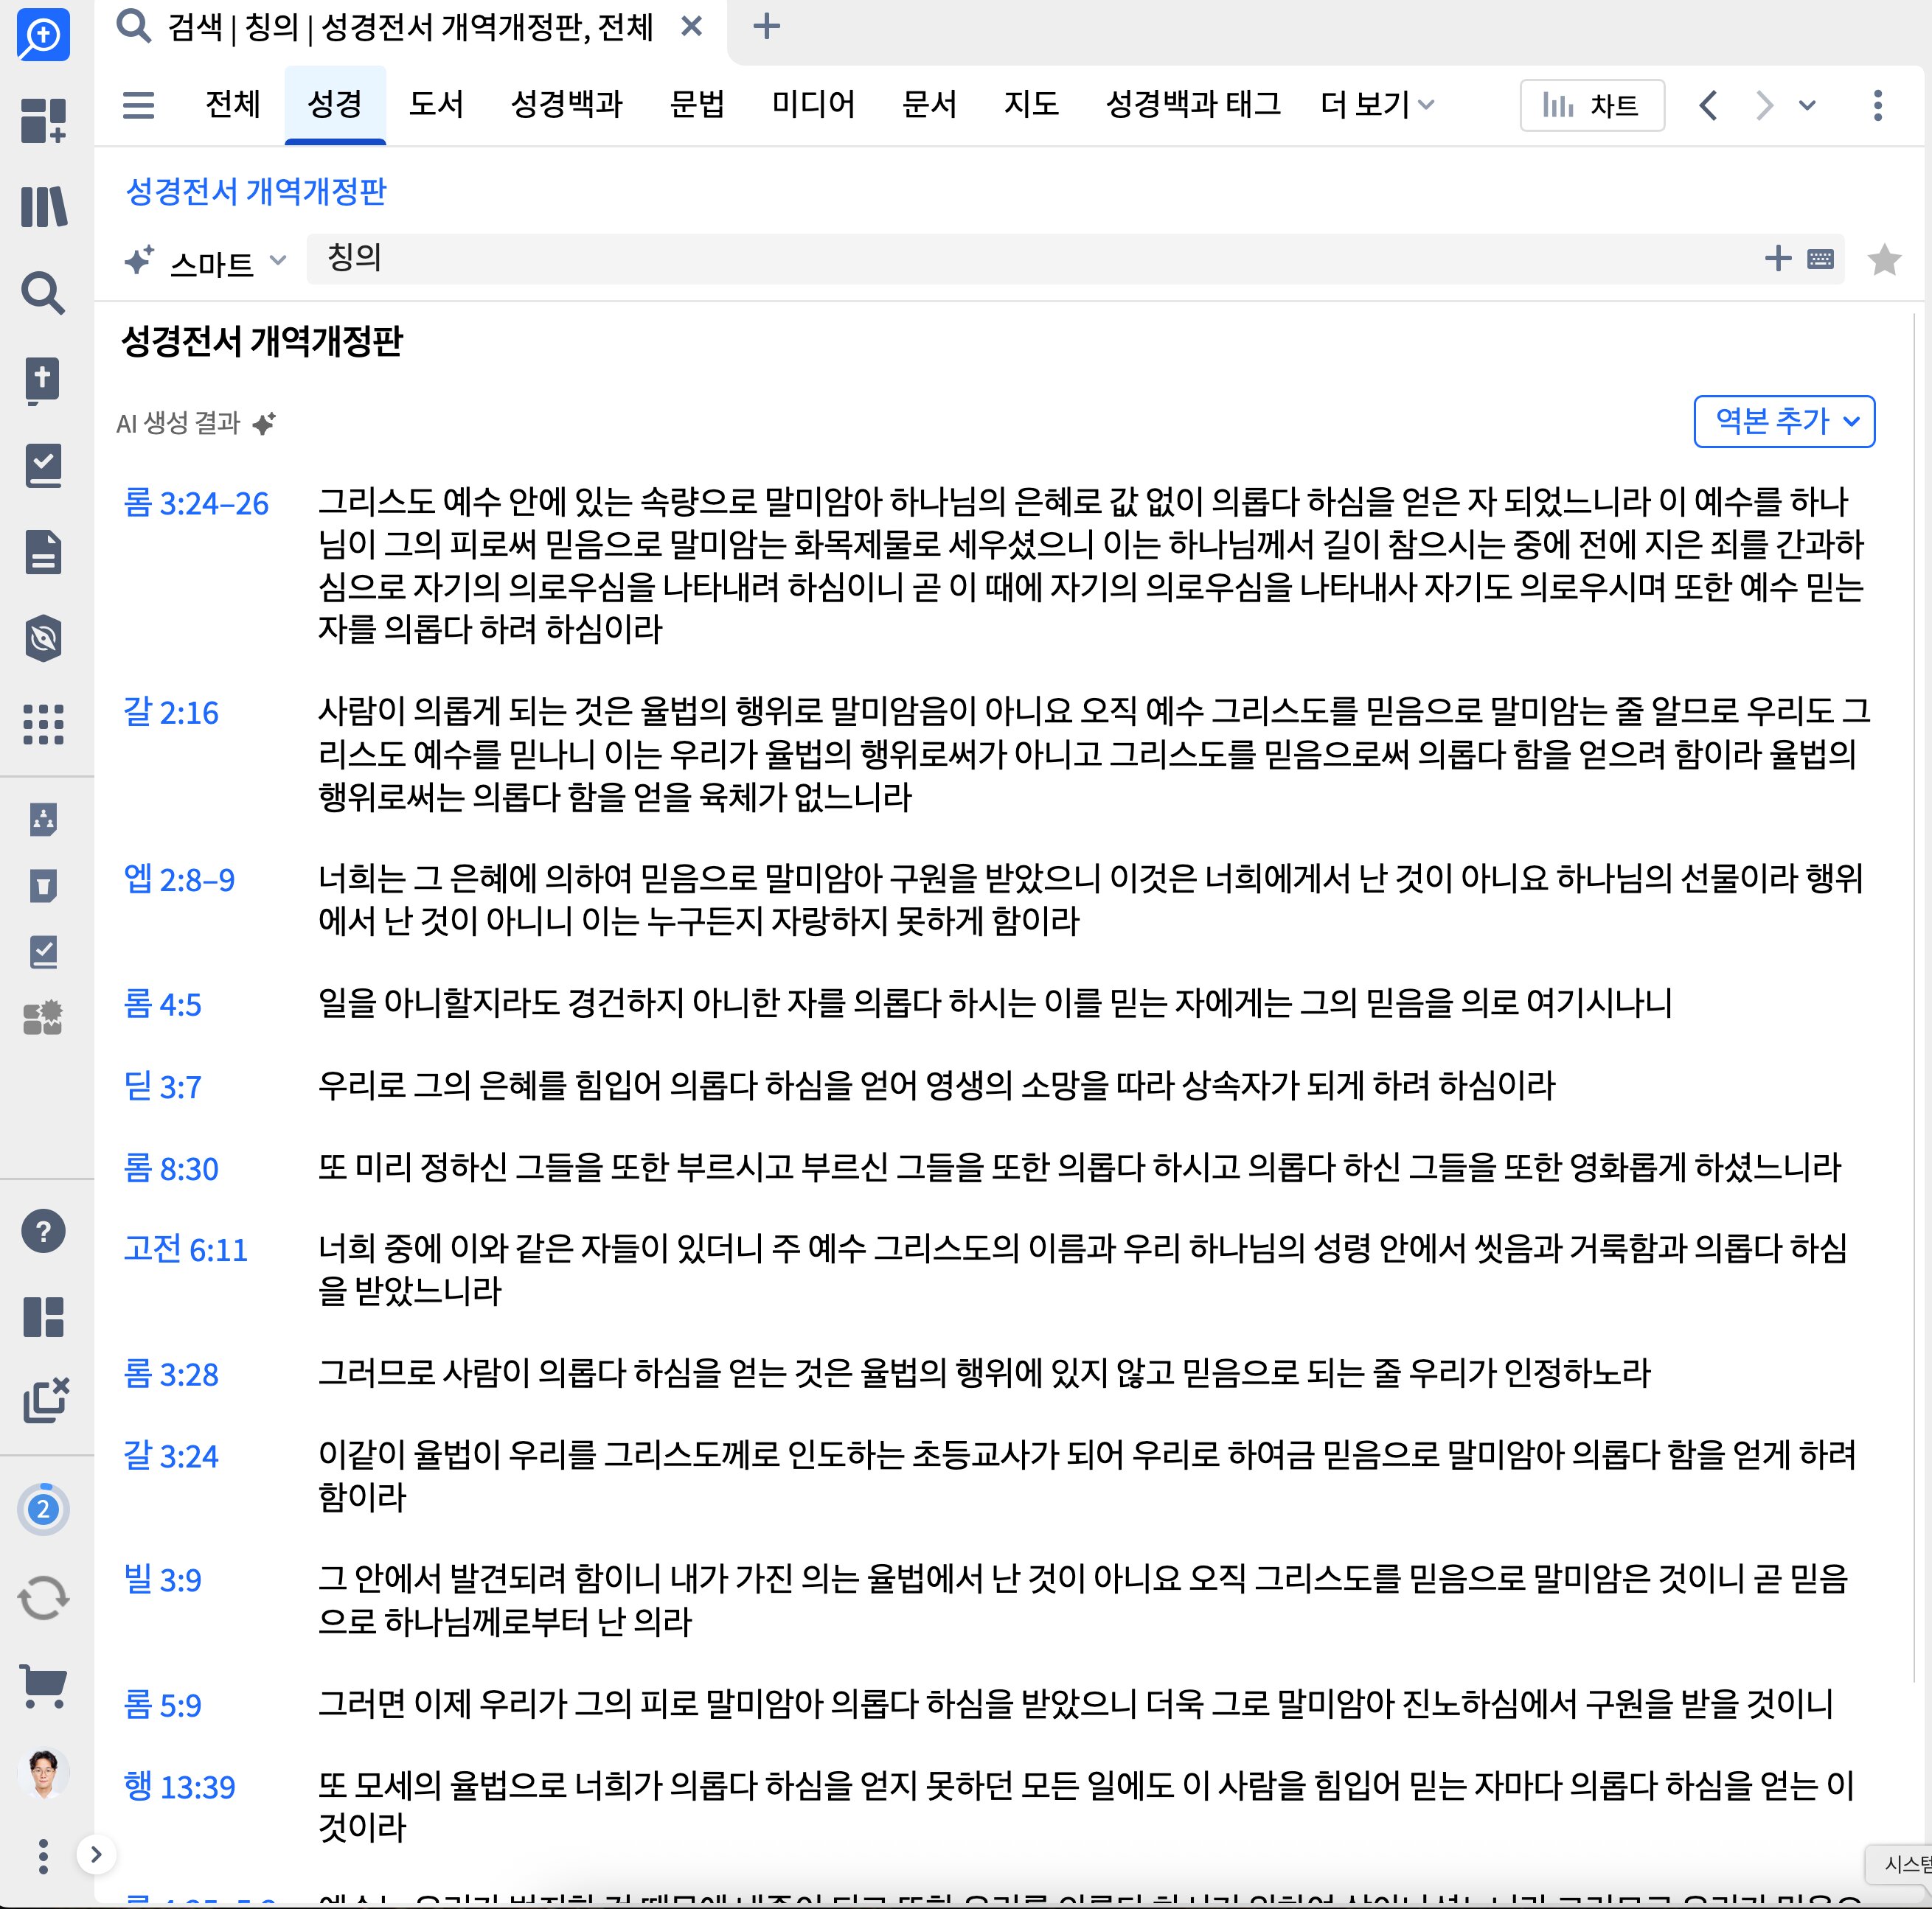Open the 롬 4:5 reference
This screenshot has width=1932, height=1909.
[x=162, y=1005]
